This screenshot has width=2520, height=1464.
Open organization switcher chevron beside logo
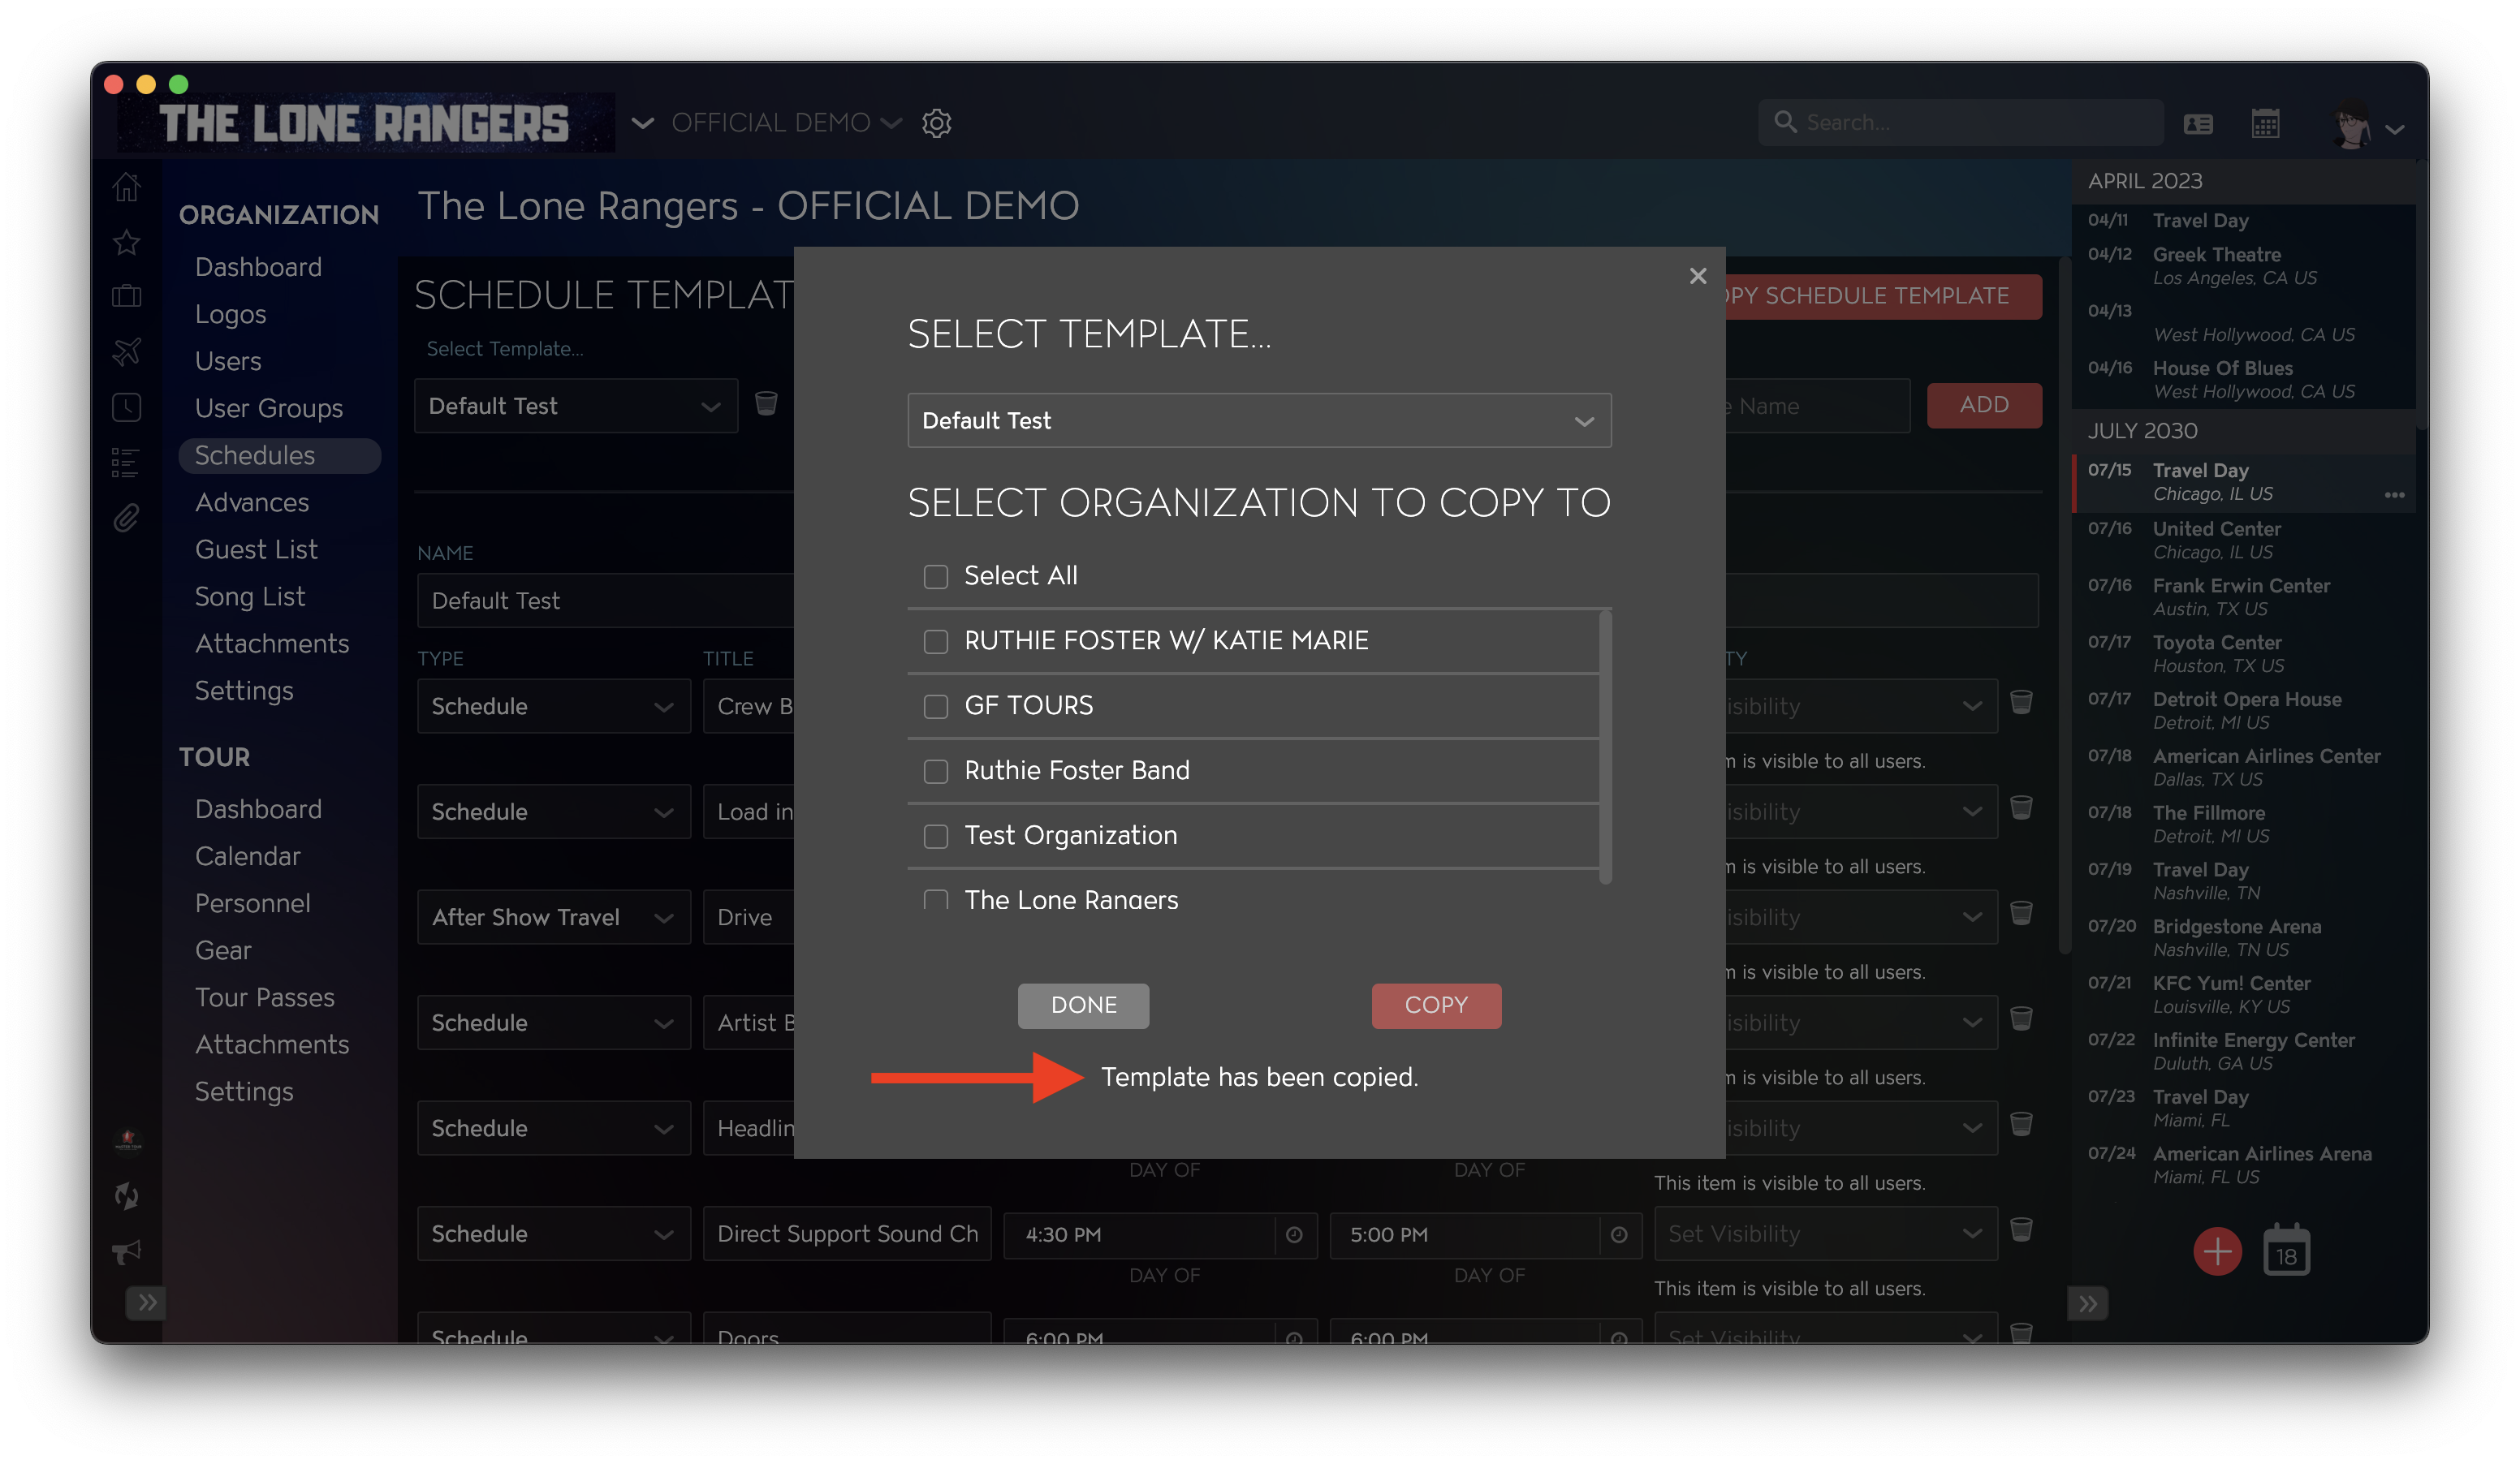coord(642,123)
